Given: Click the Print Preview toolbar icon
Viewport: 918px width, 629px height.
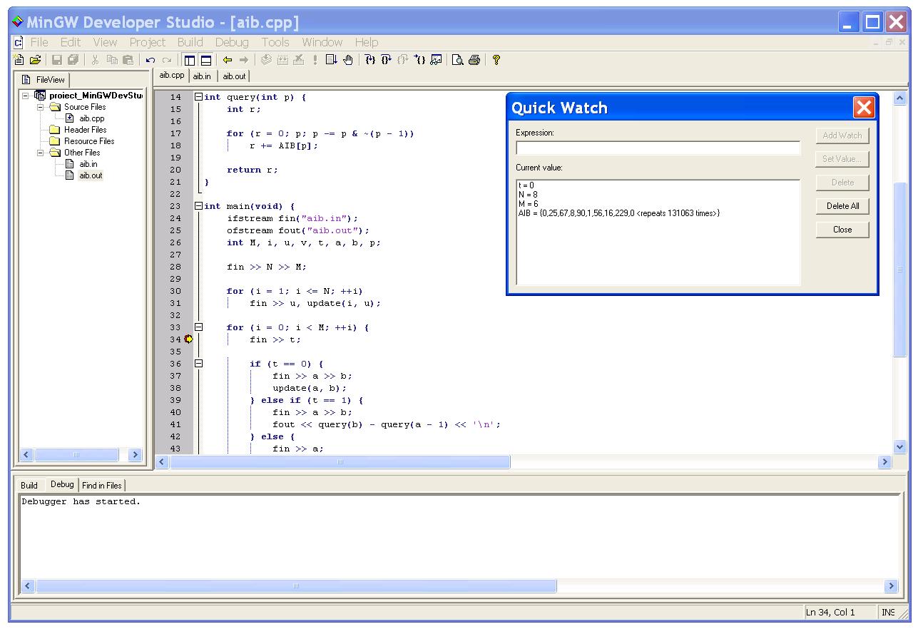Looking at the screenshot, I should (458, 61).
